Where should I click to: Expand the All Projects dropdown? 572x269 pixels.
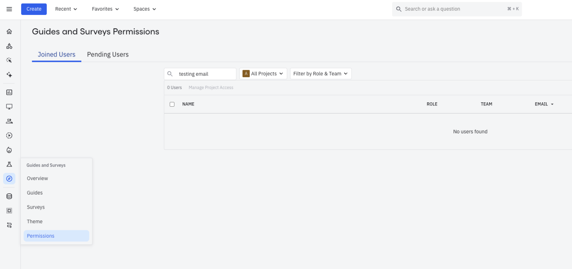pyautogui.click(x=263, y=74)
